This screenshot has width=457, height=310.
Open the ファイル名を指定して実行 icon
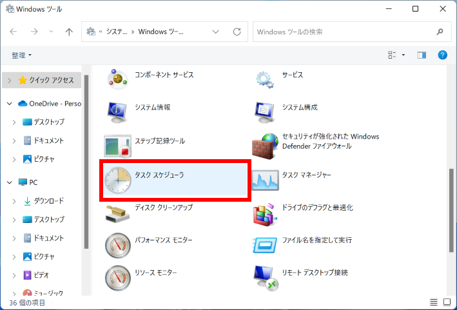265,246
